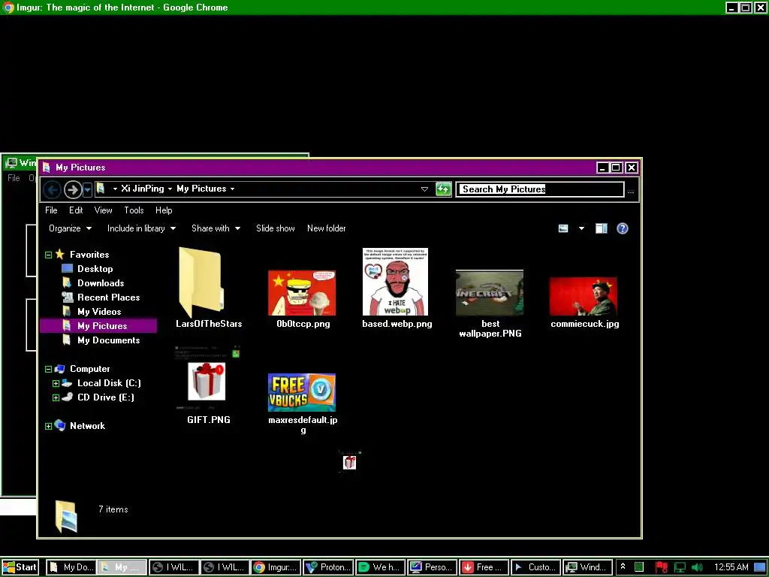Open the Edit menu
Screen dimensions: 769x577
[76, 210]
